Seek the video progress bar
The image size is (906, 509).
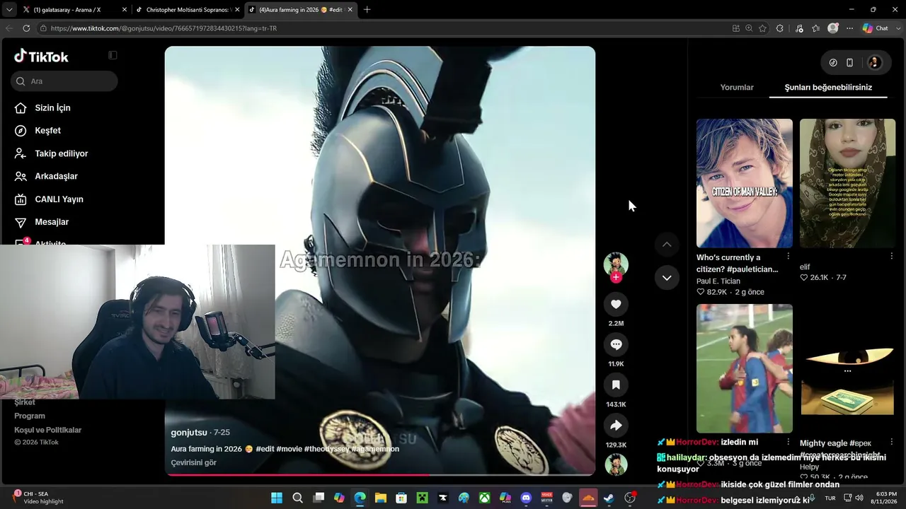[380, 475]
